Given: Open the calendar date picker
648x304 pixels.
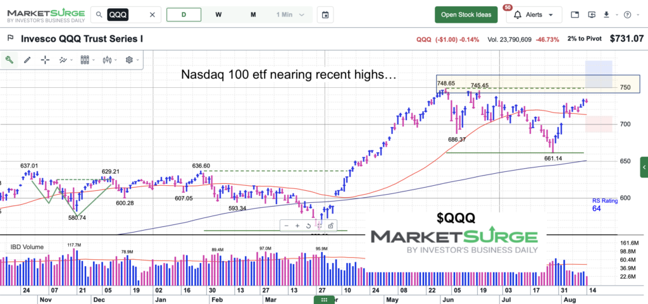Looking at the screenshot, I should click(x=325, y=15).
